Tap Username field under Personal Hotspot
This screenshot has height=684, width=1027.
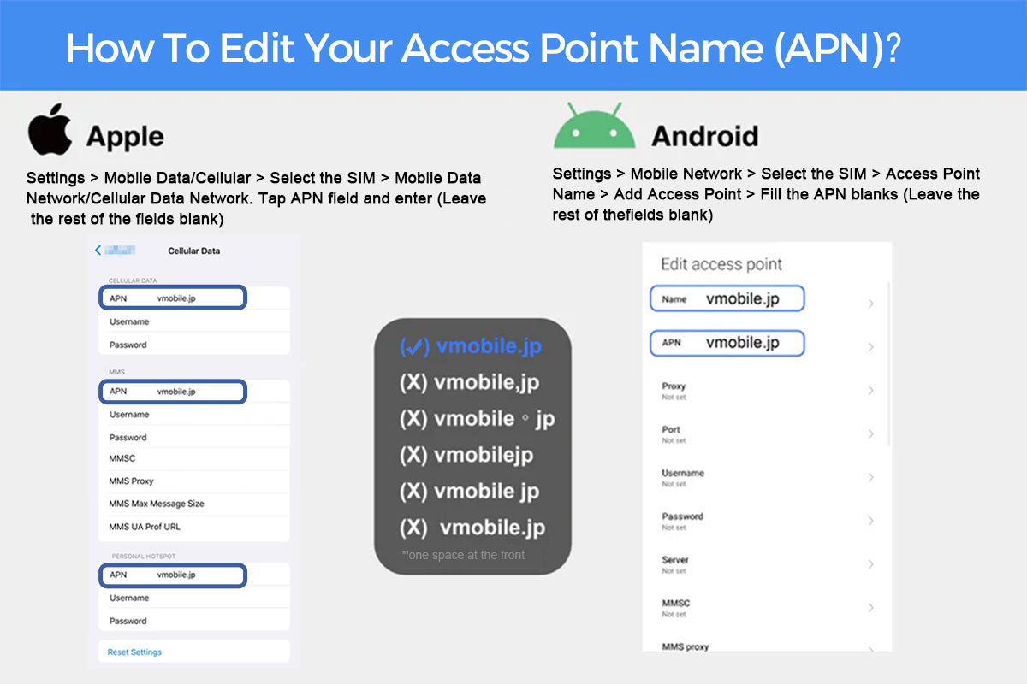tap(193, 598)
